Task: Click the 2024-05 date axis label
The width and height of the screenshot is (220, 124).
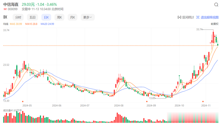Action: click(x=27, y=105)
